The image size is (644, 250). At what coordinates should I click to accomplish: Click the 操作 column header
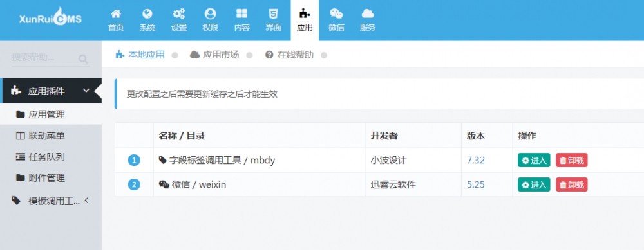click(x=527, y=136)
